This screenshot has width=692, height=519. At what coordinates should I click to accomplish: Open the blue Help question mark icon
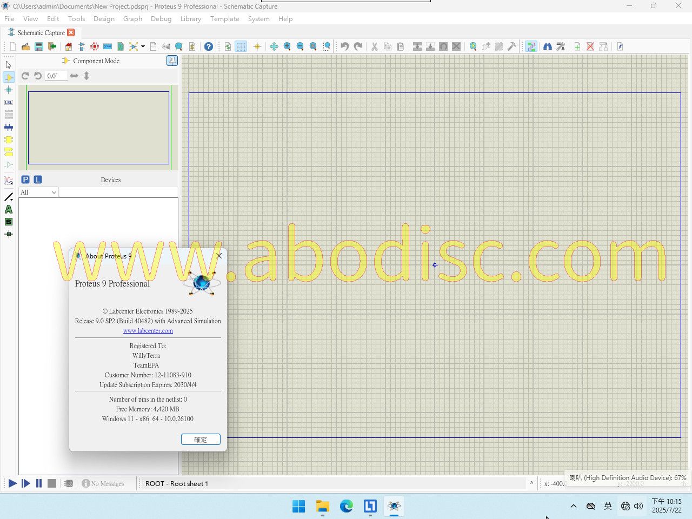pyautogui.click(x=209, y=46)
